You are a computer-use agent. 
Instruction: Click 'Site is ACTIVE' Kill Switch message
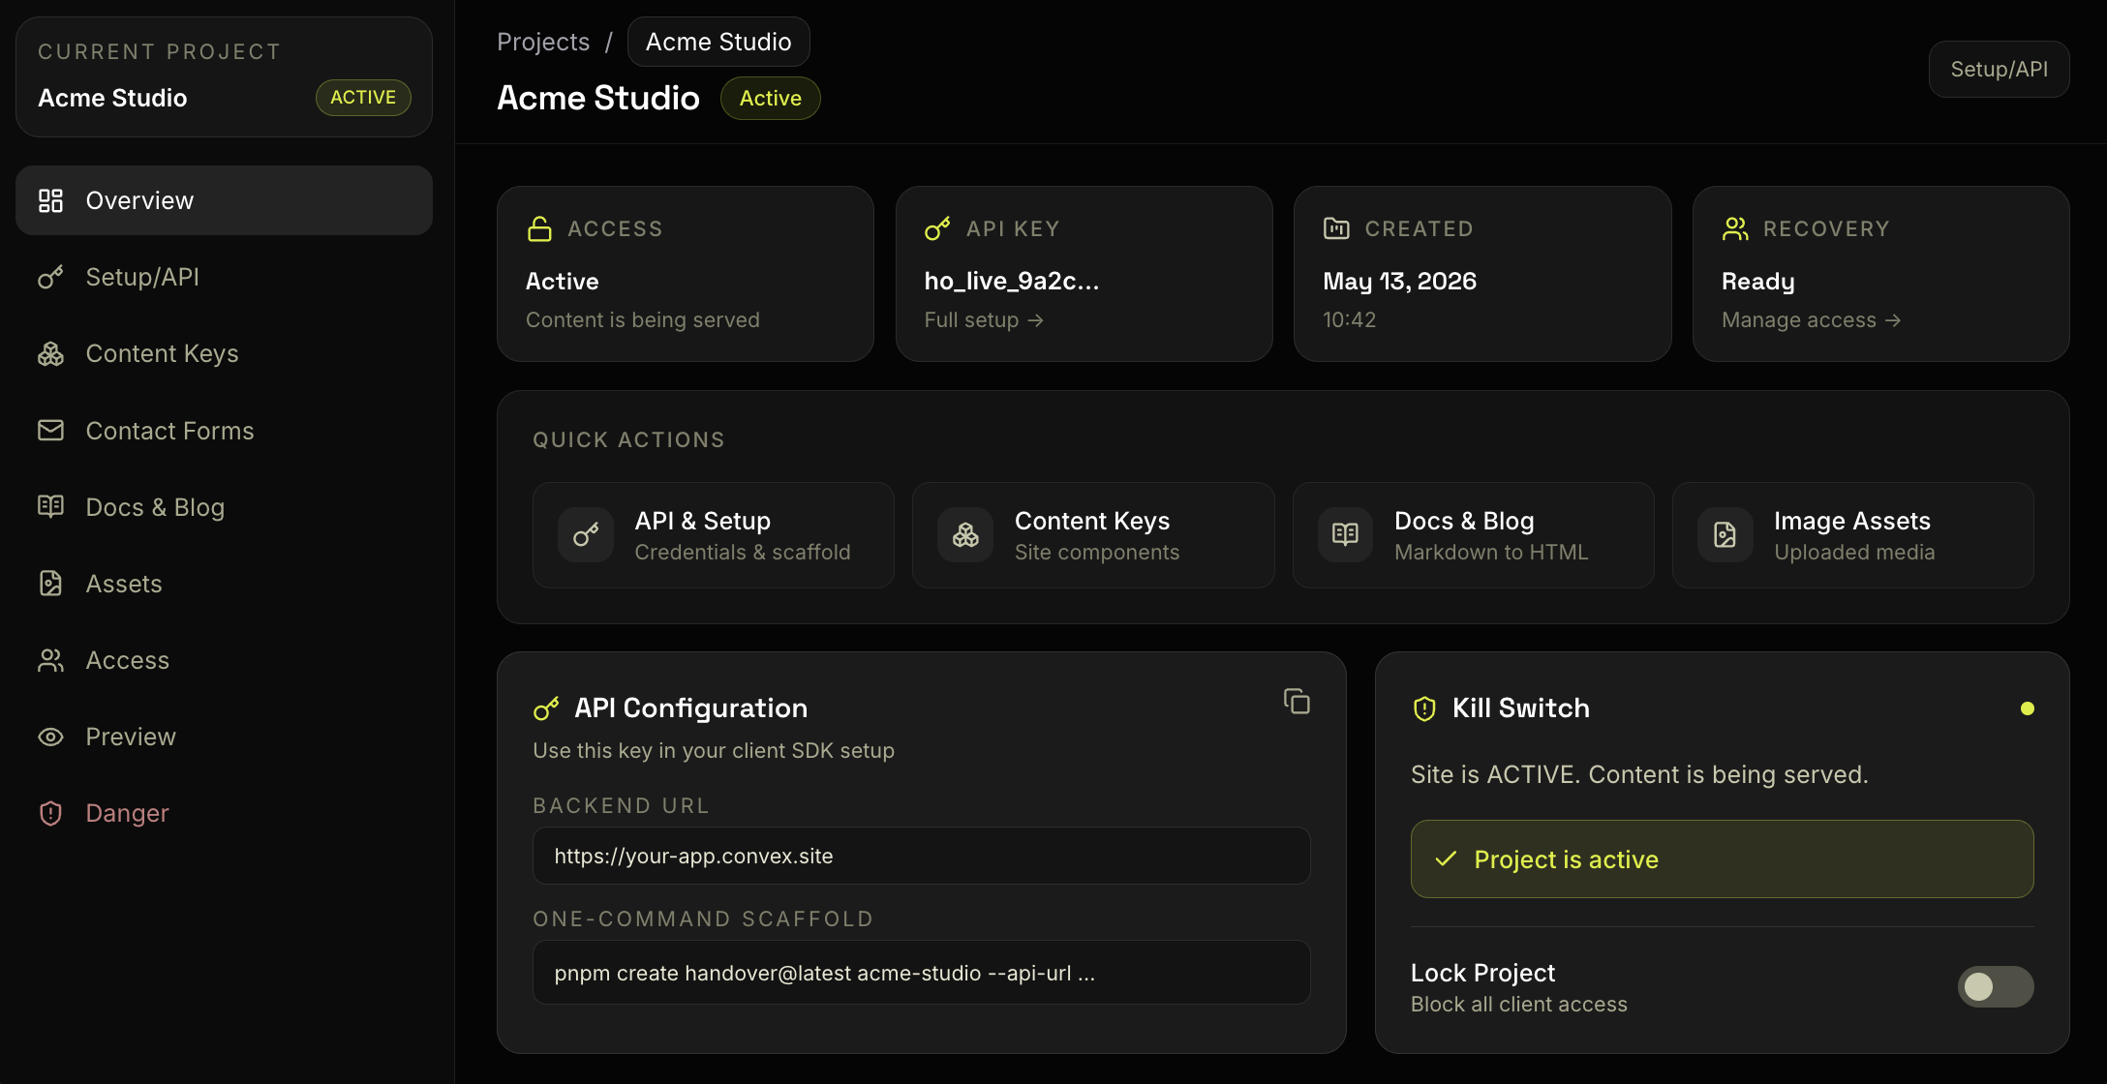click(x=1639, y=774)
